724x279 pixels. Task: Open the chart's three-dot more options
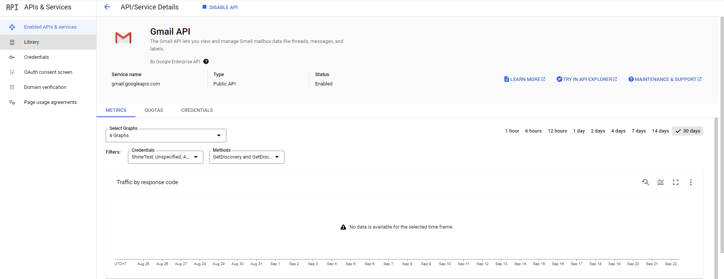tap(691, 182)
